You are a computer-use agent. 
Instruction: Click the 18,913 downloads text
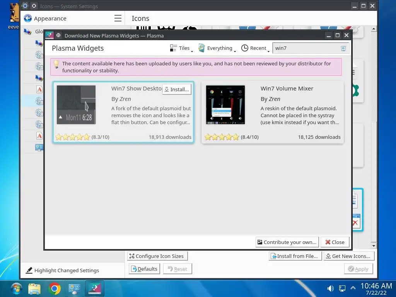pyautogui.click(x=170, y=137)
